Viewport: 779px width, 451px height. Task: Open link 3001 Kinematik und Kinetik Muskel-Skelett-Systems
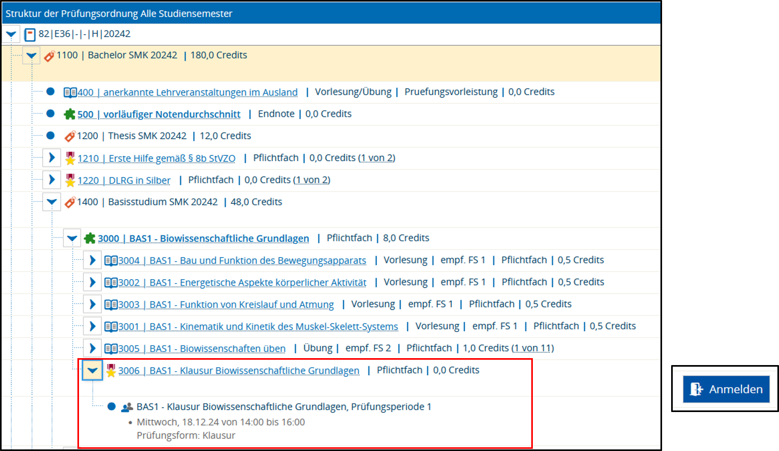(258, 326)
